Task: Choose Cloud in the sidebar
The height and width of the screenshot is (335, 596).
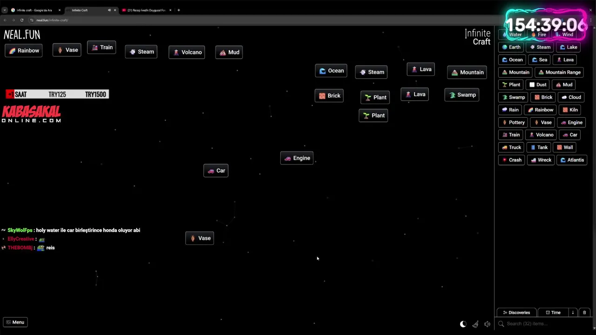Action: (571, 97)
